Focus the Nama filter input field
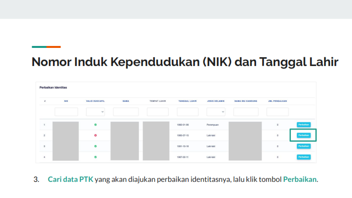The height and width of the screenshot is (198, 352). (x=126, y=112)
